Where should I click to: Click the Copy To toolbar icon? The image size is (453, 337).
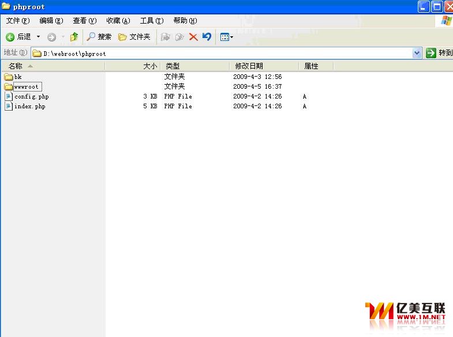179,37
